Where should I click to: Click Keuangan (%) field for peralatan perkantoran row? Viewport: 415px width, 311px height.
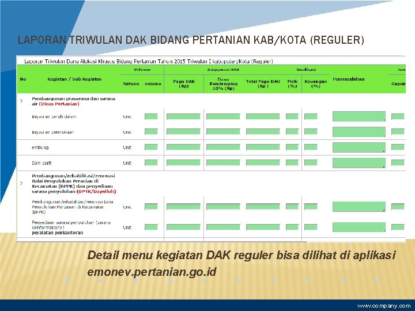[x=311, y=227]
